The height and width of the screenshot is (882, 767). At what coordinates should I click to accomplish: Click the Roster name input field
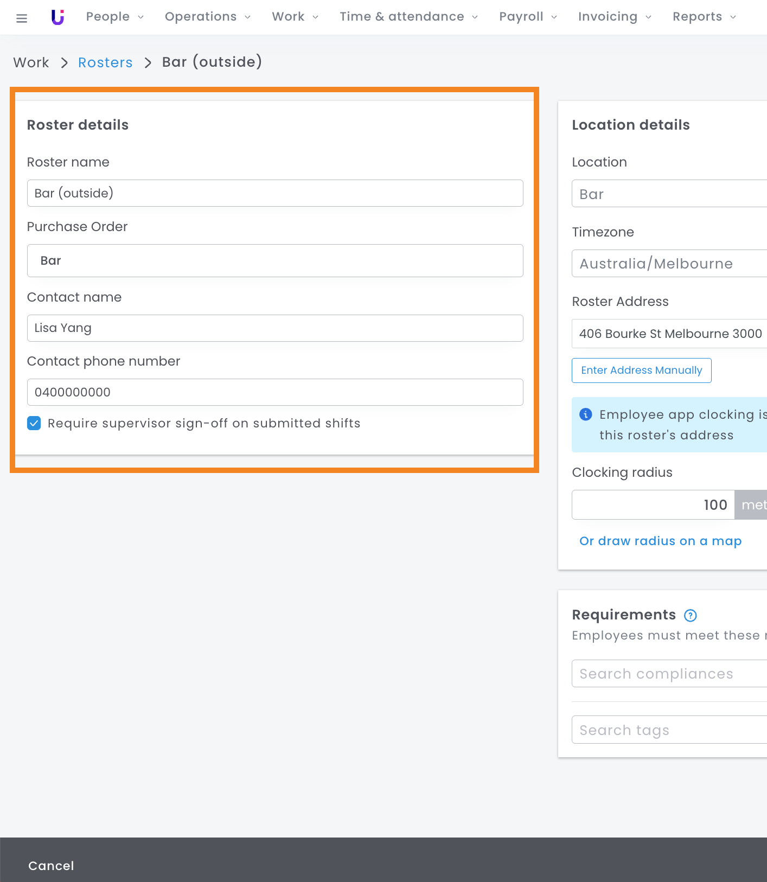(275, 193)
